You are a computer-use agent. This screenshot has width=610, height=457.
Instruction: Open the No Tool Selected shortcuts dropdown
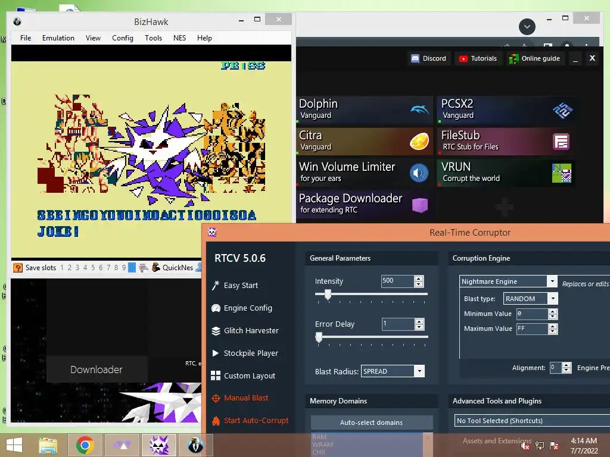tap(532, 421)
